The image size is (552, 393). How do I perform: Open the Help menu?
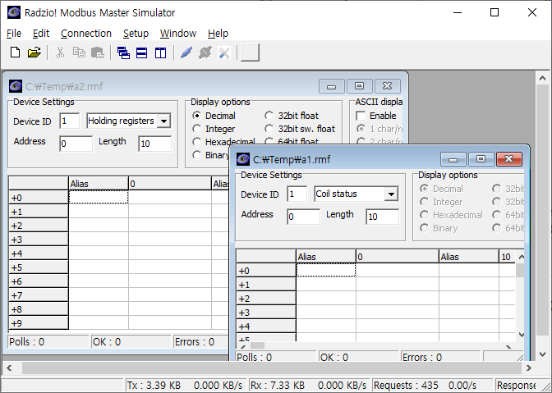(218, 34)
